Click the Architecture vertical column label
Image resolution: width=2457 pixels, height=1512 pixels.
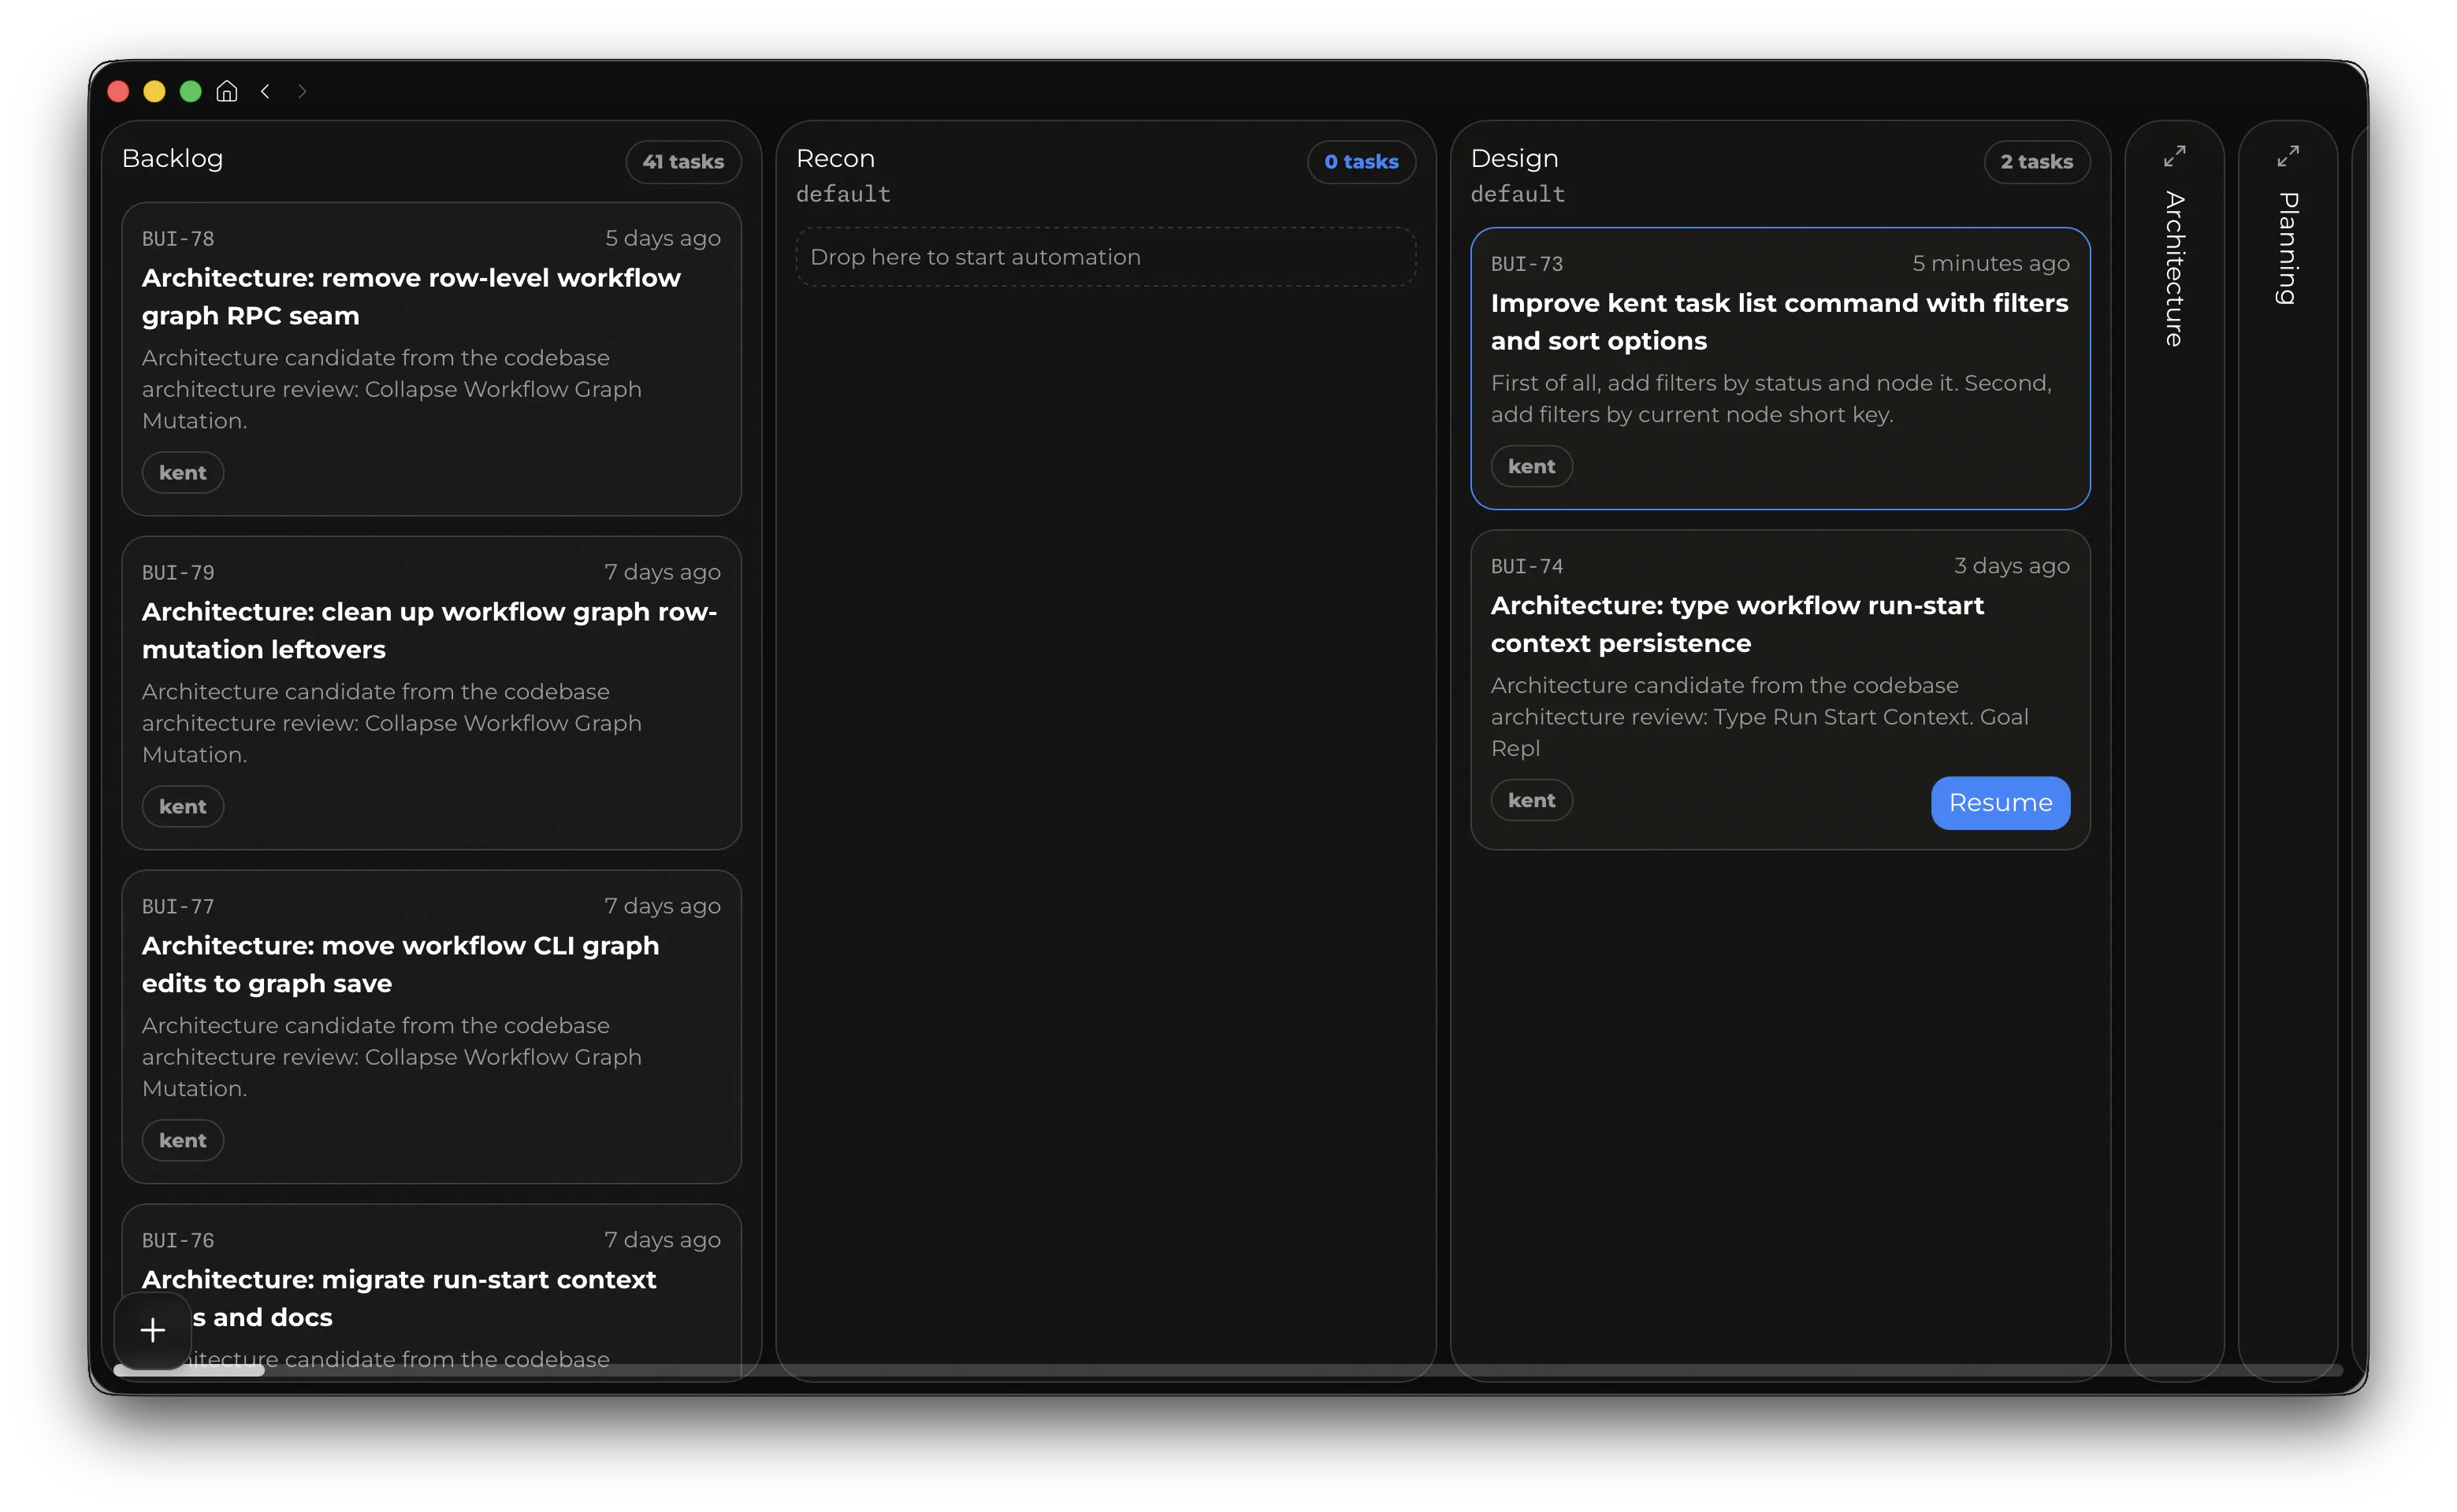pyautogui.click(x=2174, y=269)
